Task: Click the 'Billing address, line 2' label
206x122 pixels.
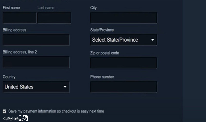Action: click(x=20, y=52)
